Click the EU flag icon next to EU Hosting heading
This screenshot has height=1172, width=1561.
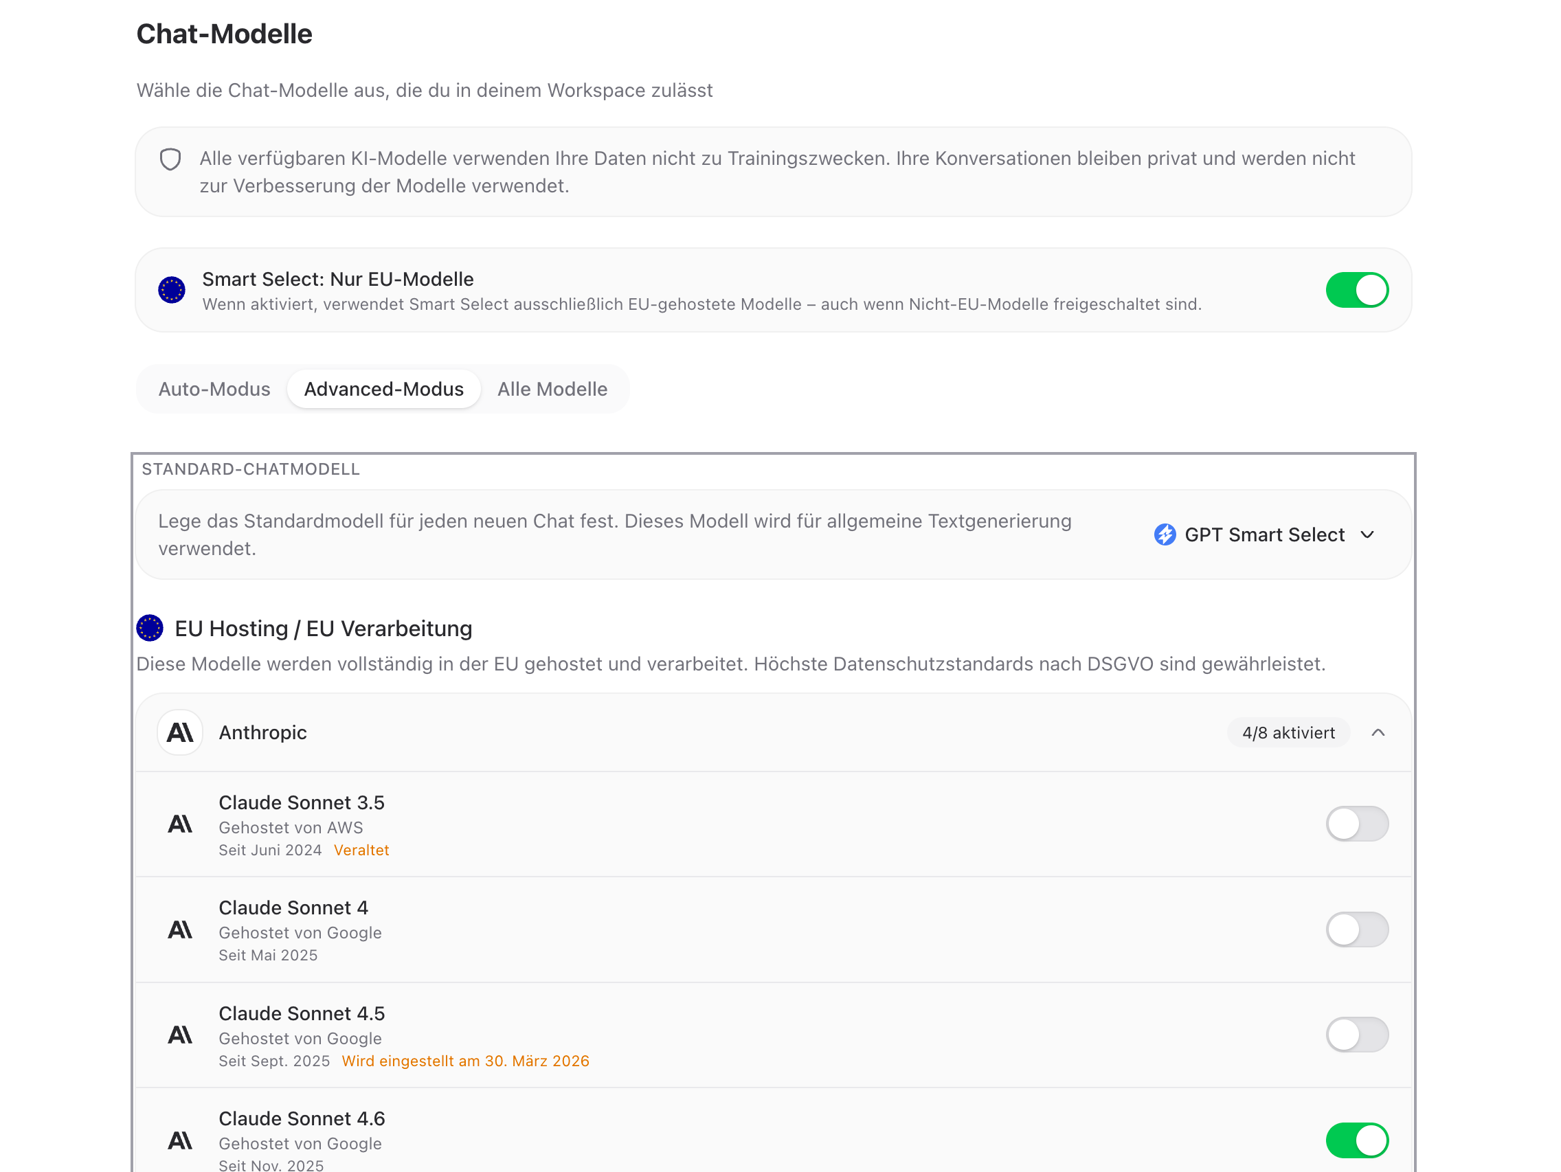(150, 628)
